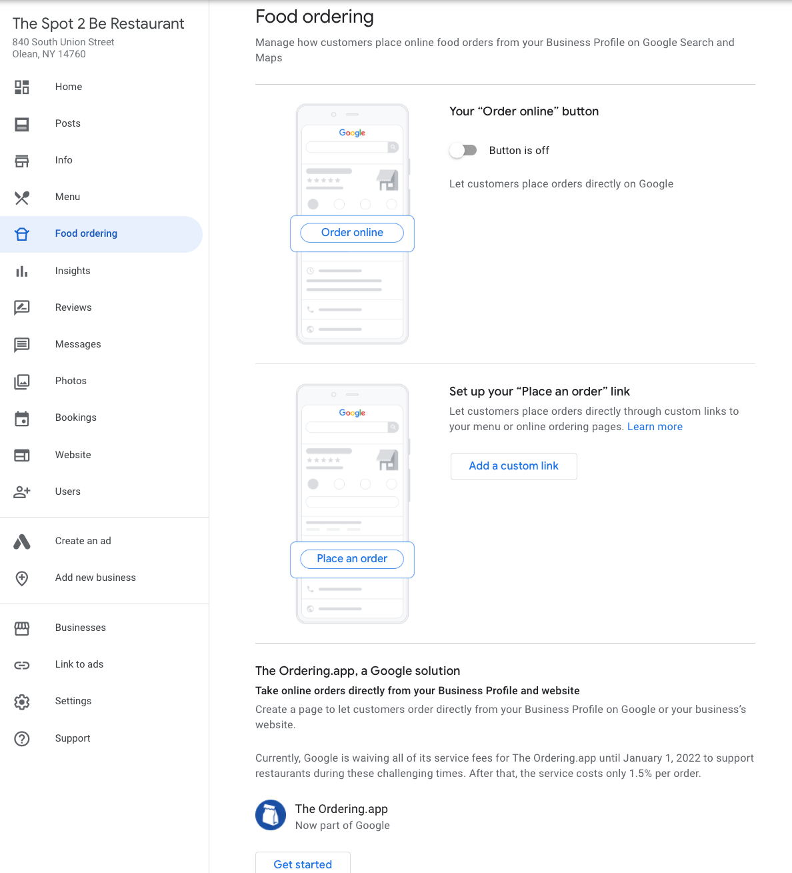Viewport: 792px width, 873px height.
Task: Go to the Info section
Action: (x=64, y=160)
